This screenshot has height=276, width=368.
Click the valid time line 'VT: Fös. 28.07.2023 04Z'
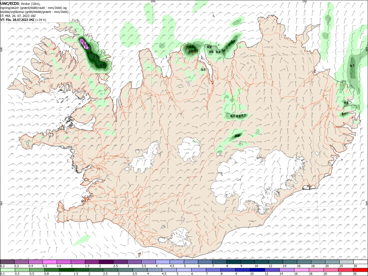click(x=17, y=20)
